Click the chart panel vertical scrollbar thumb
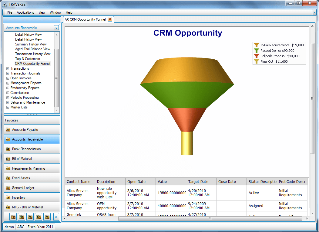Viewport: 319px width, 232px height. click(312, 98)
